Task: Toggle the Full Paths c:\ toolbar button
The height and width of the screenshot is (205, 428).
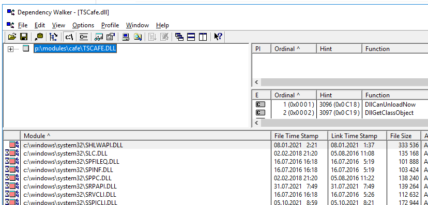Action: [x=69, y=37]
